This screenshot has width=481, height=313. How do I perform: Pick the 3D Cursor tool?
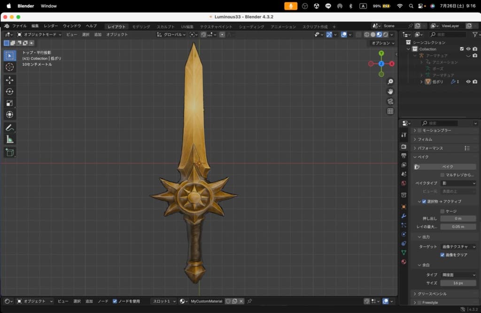[x=9, y=67]
